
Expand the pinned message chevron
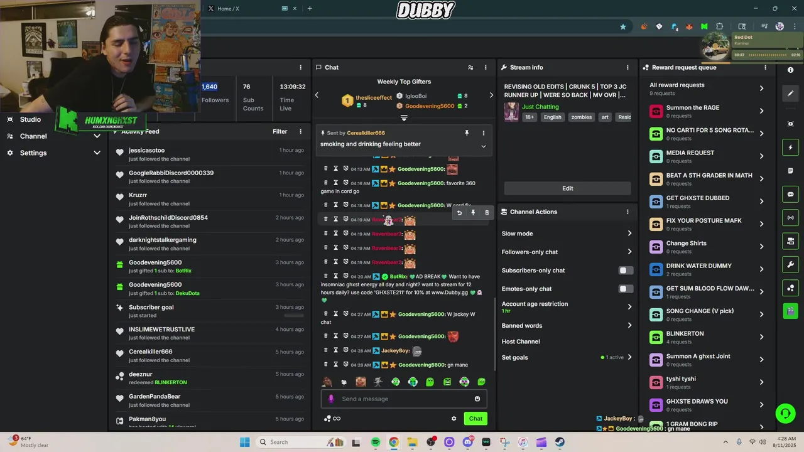click(483, 146)
